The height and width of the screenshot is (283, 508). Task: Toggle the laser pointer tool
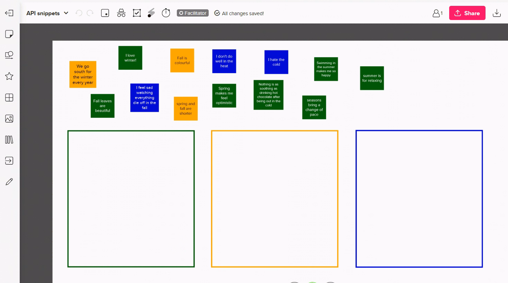tap(151, 13)
